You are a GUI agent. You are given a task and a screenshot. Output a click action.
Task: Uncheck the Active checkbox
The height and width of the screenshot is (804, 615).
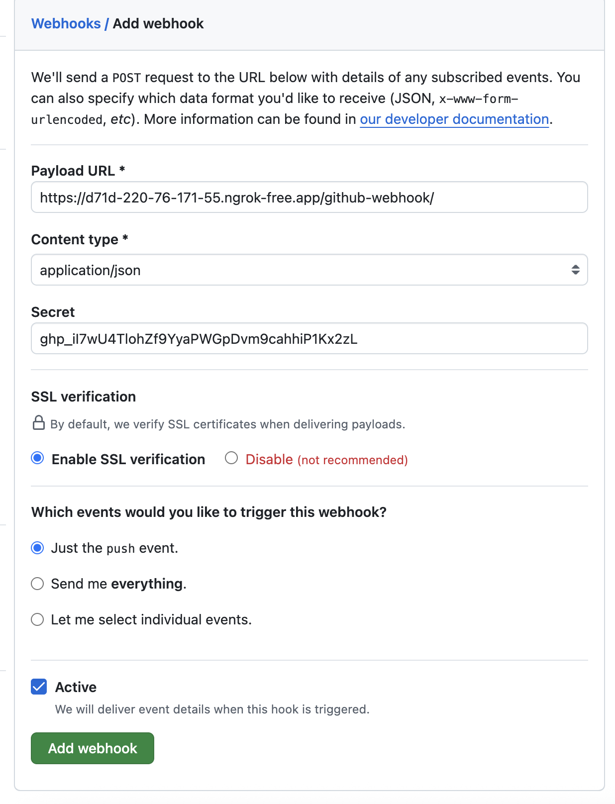tap(39, 687)
